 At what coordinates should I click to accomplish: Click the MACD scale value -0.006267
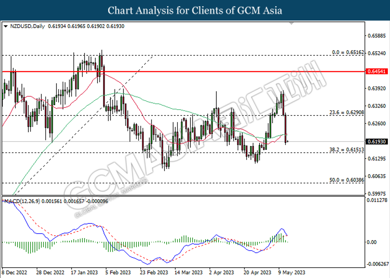coord(378,264)
